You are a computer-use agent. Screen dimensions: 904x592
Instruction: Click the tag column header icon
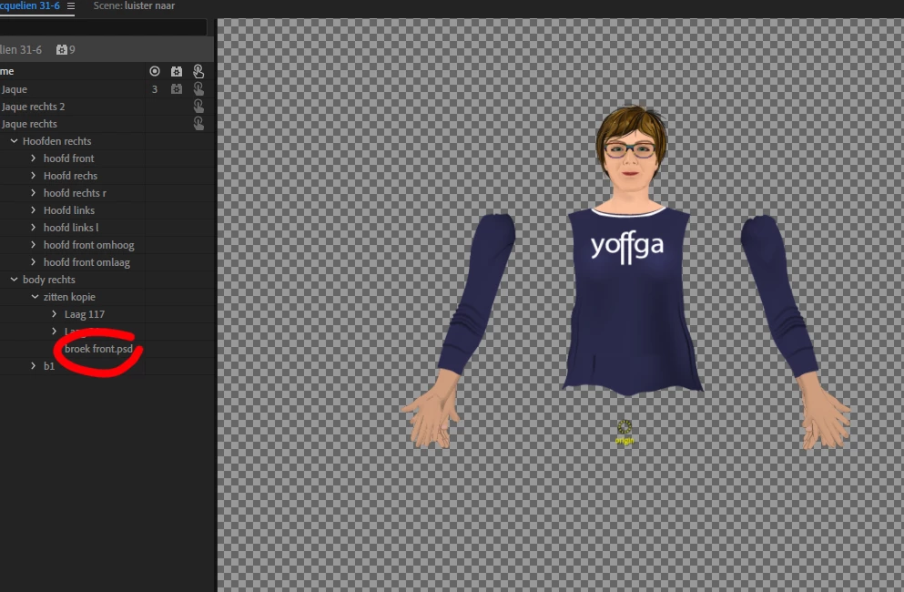[x=155, y=71]
